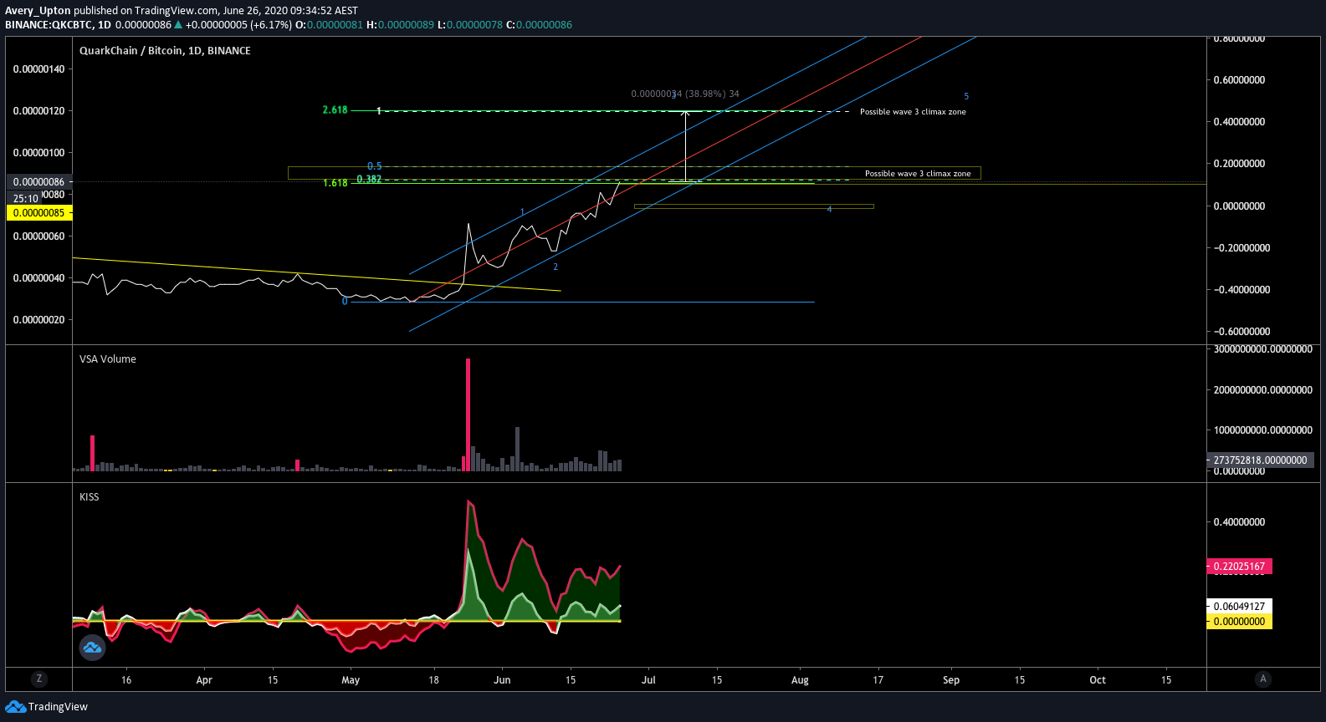Click the A auto-scale button on time axis
Viewport: 1326px width, 722px height.
[x=1263, y=679]
